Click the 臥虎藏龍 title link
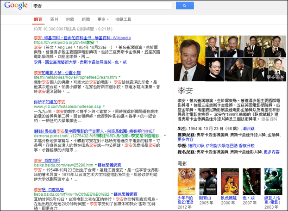288x211 pixels. tap(229, 198)
